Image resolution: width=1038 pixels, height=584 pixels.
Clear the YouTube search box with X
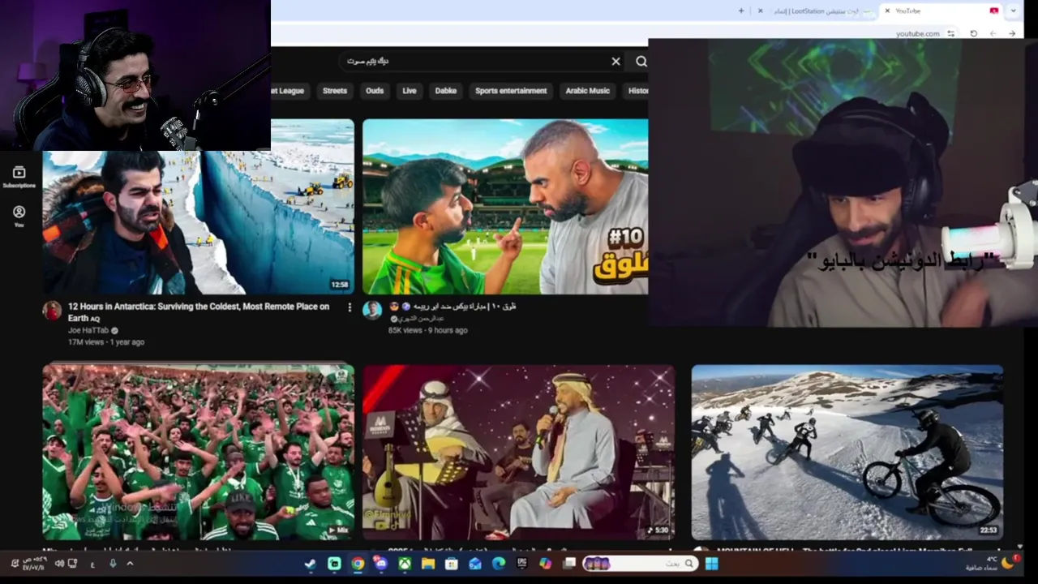coord(616,61)
